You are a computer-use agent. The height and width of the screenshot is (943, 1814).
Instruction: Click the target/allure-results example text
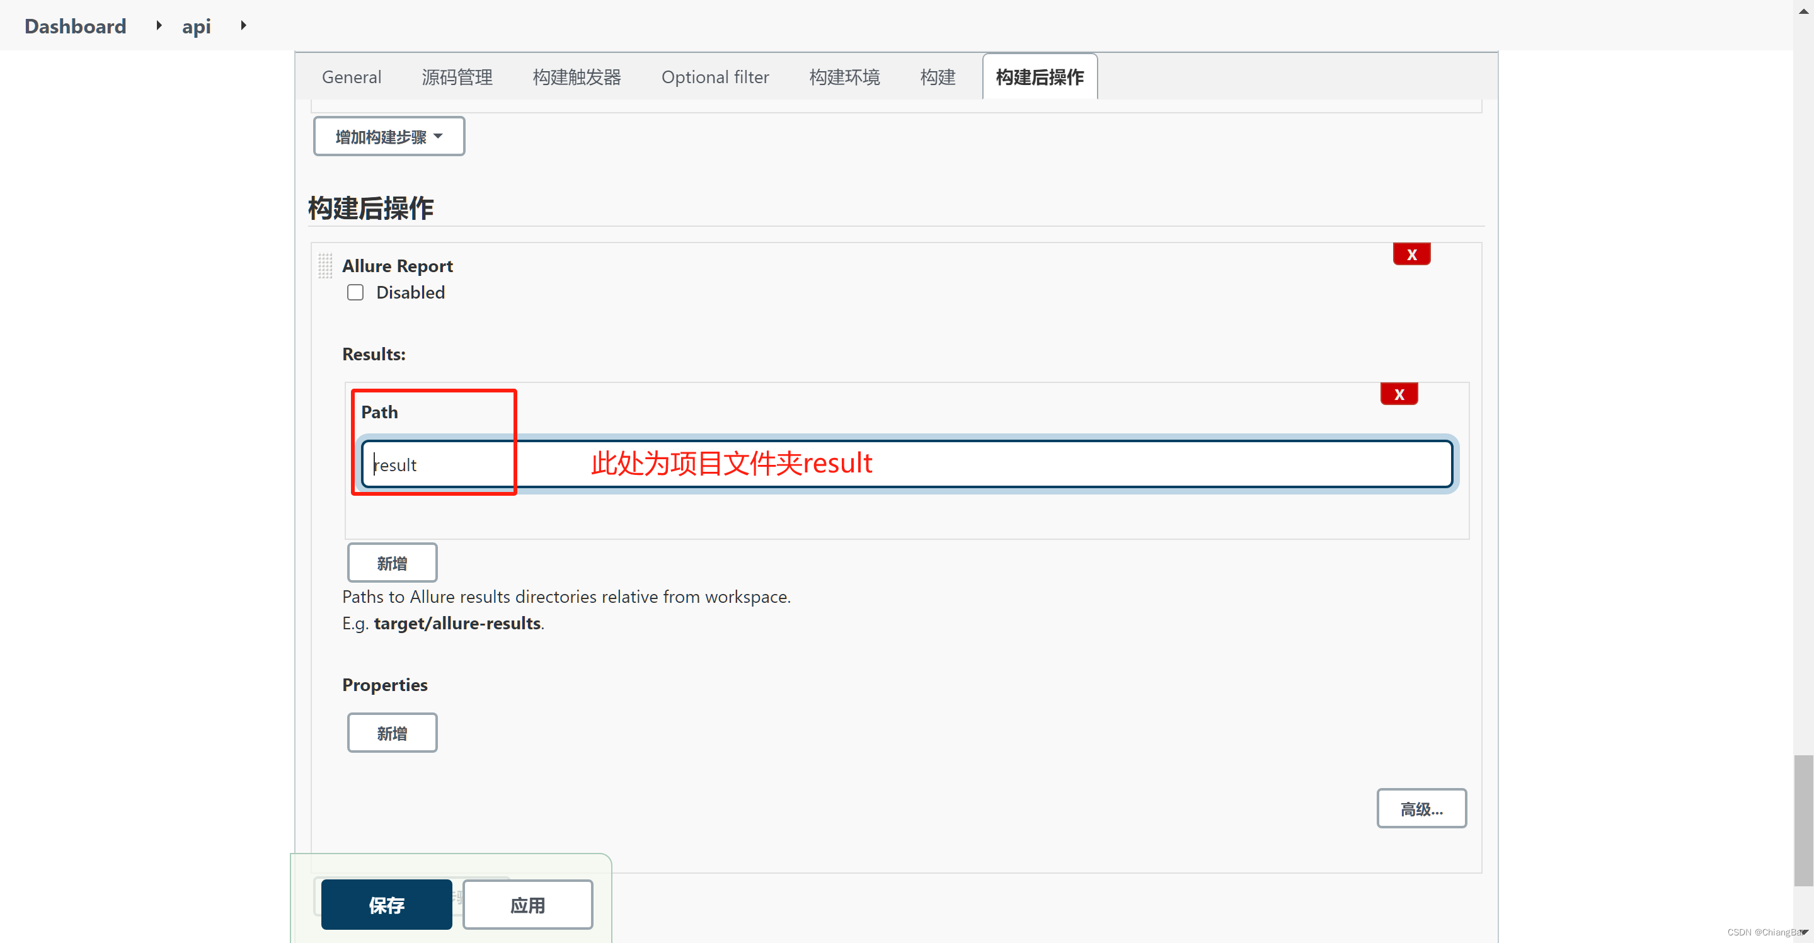pos(457,623)
